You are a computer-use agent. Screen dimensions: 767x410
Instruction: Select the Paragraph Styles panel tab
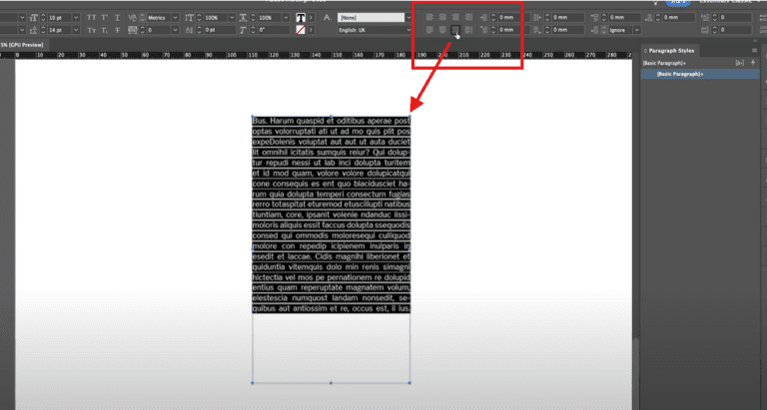671,50
